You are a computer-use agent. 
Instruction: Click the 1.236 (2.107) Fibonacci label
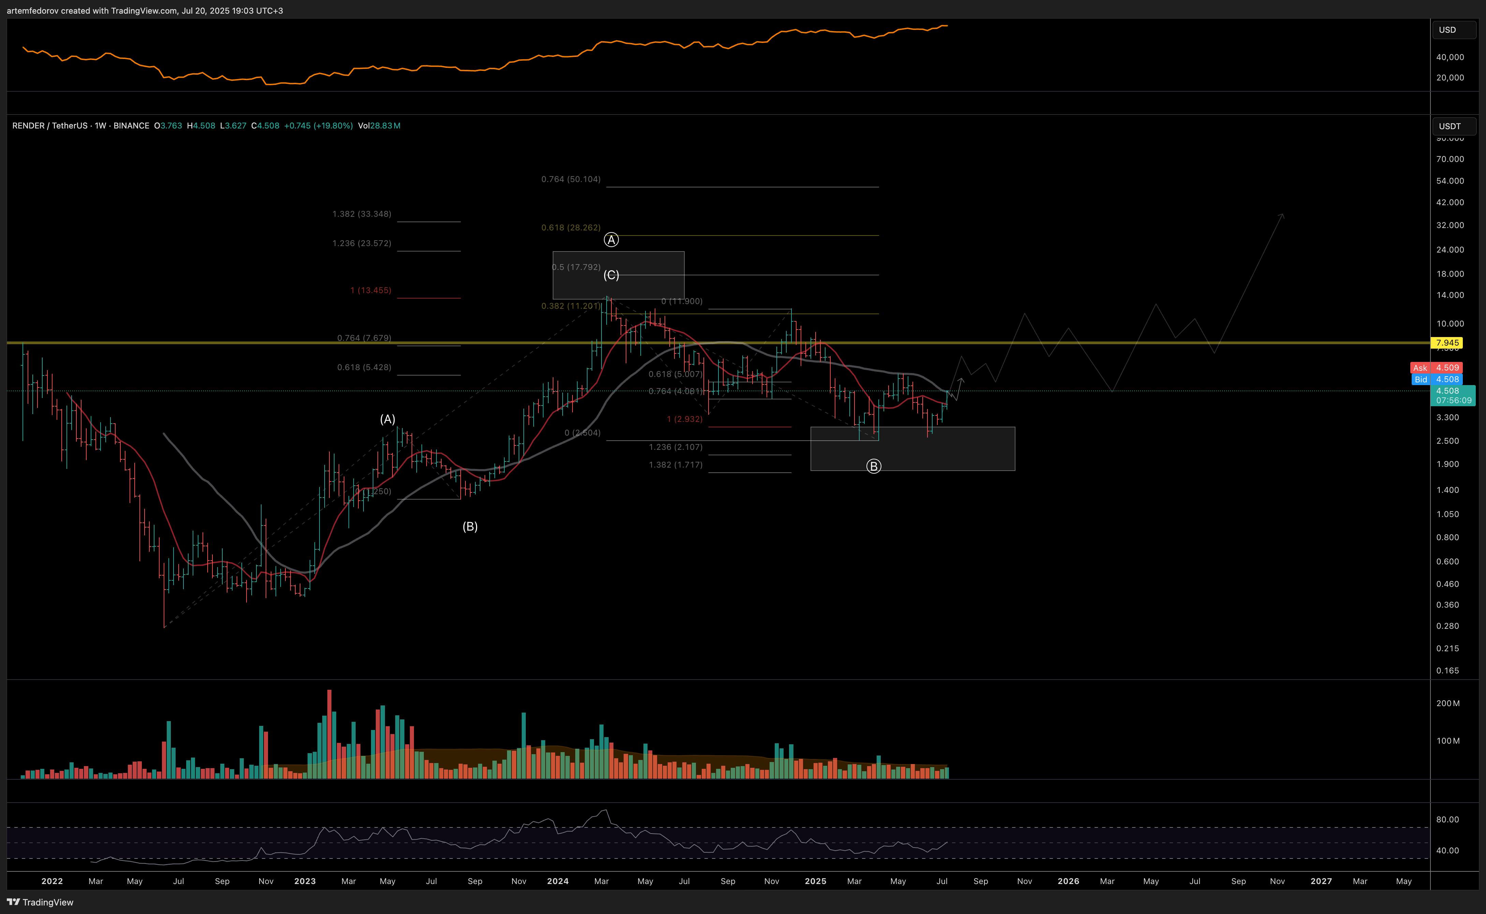pos(675,447)
